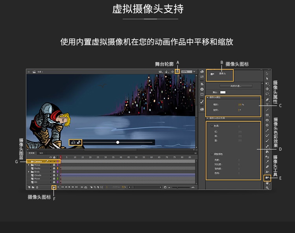The image size is (295, 233).
Task: Select the Subselection tool
Action: click(x=267, y=78)
